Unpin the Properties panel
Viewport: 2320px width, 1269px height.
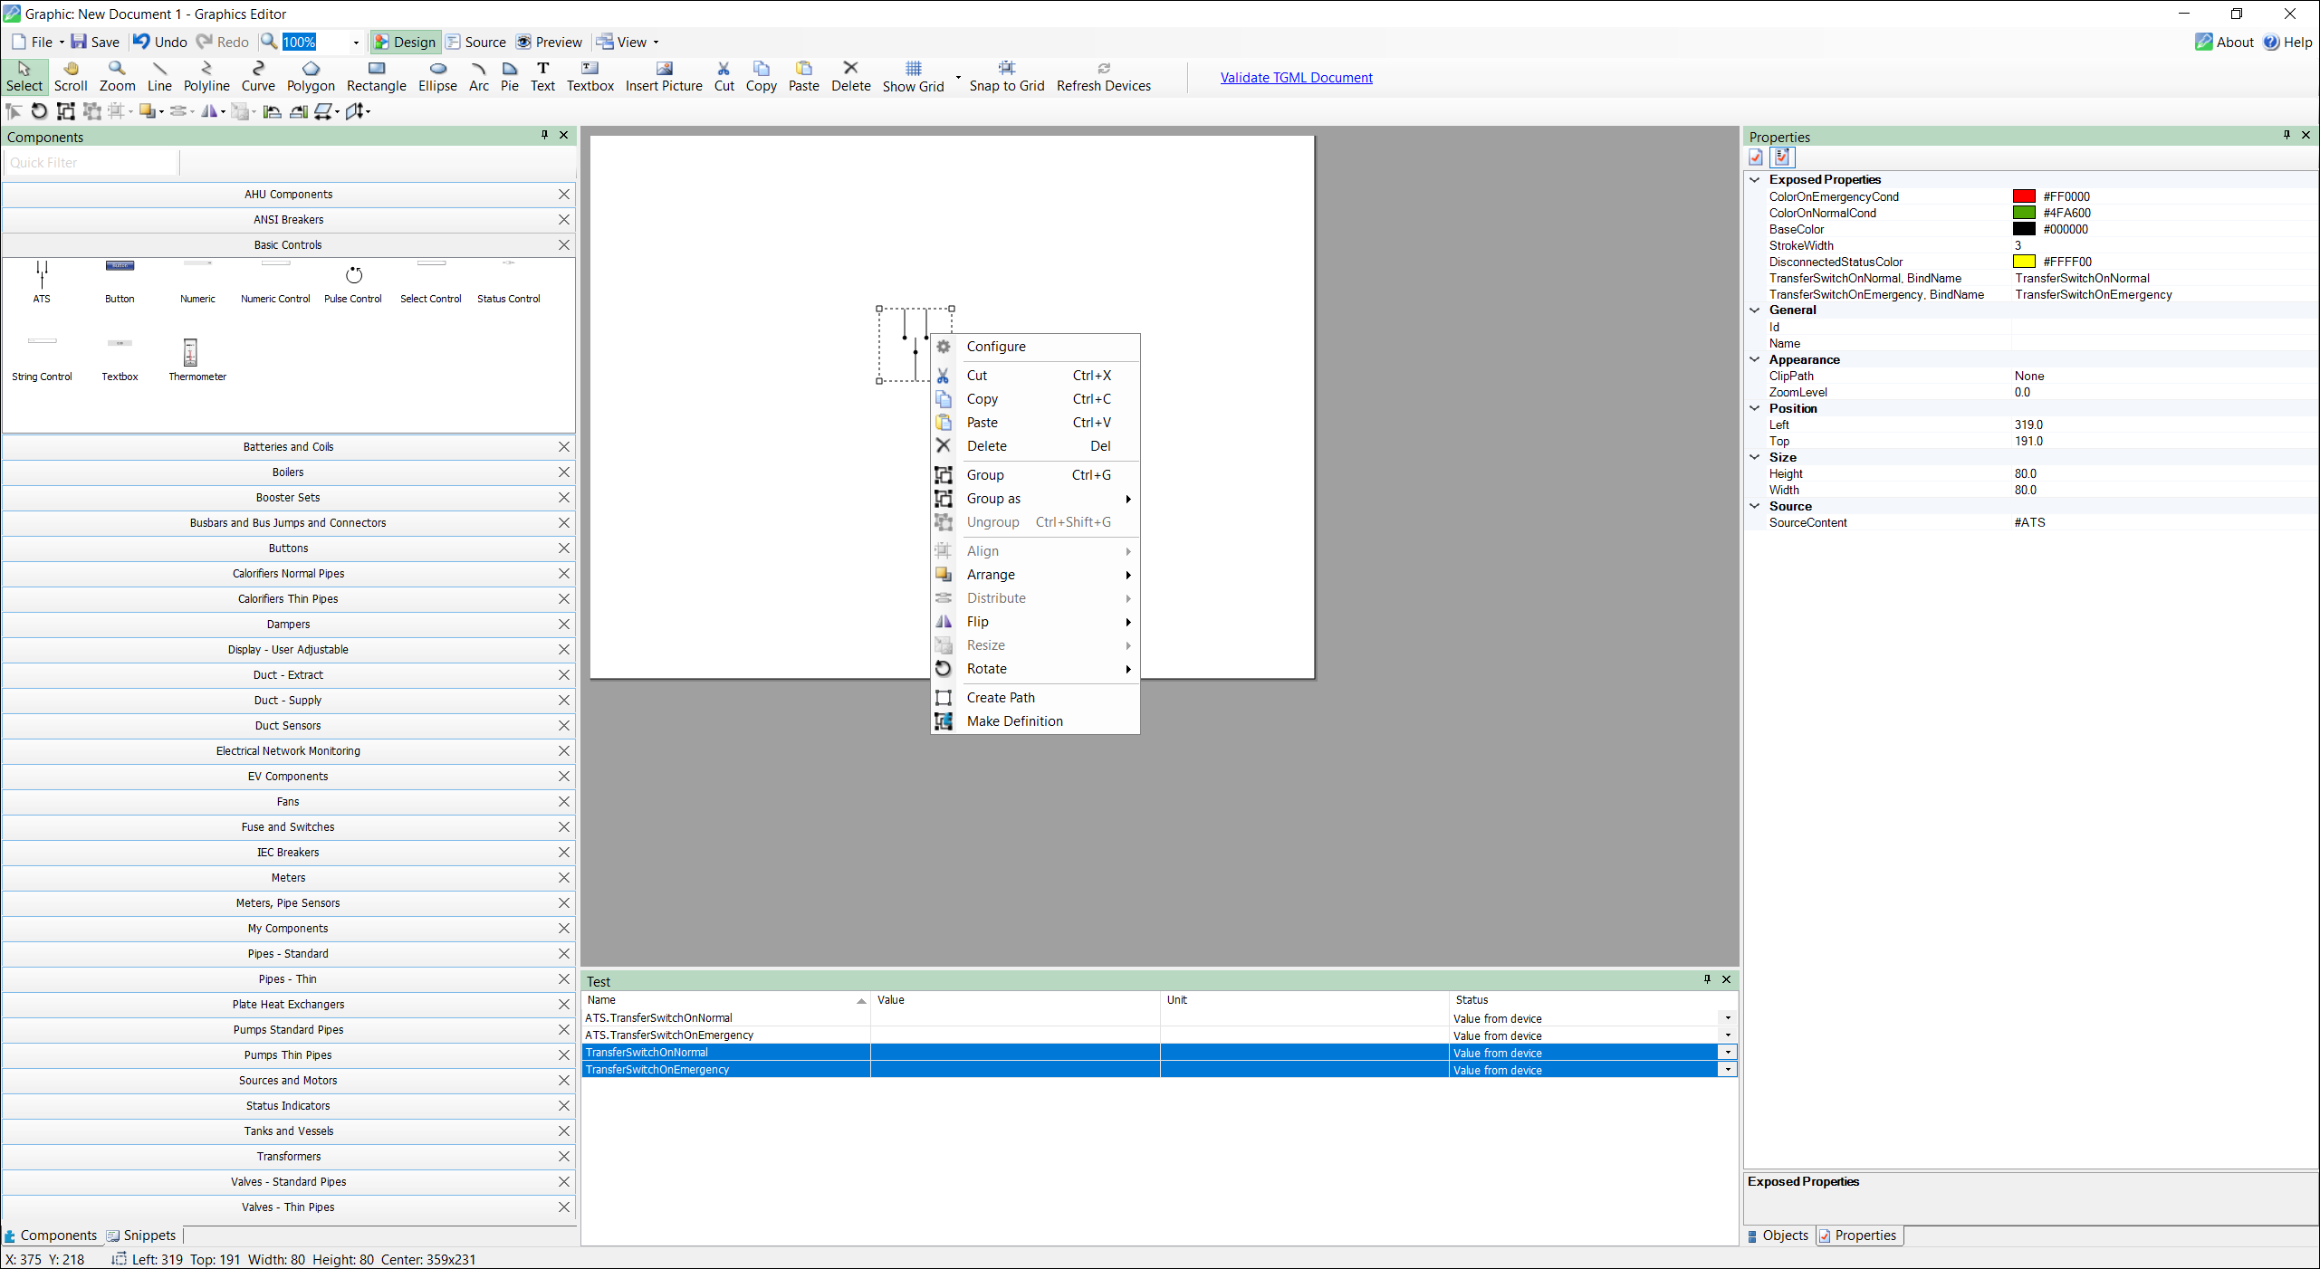2286,135
